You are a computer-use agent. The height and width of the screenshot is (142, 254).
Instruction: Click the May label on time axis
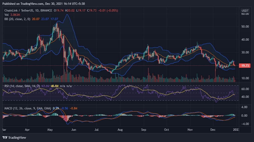click(50, 130)
